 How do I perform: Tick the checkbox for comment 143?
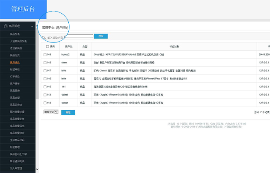(x=45, y=102)
